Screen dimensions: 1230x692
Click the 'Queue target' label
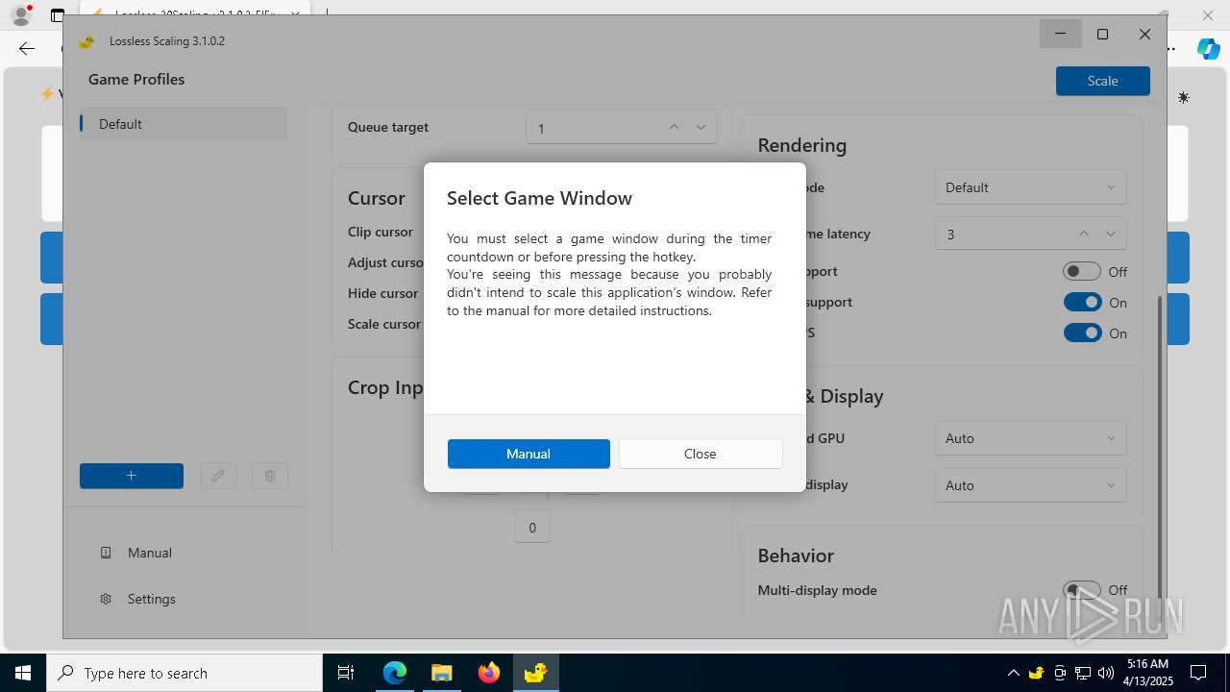pyautogui.click(x=388, y=127)
